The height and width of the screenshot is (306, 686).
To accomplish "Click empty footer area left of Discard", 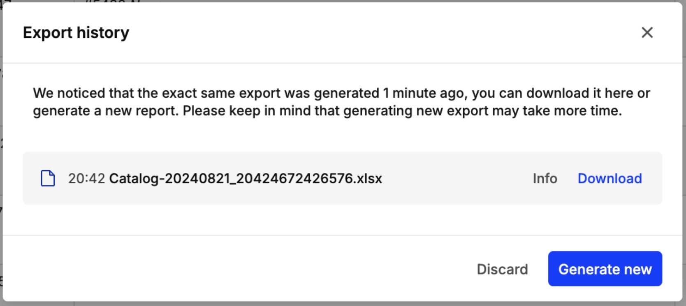I will point(247,269).
